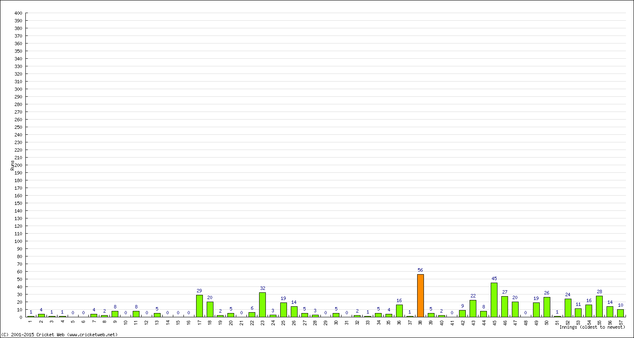This screenshot has width=634, height=338.
Task: Select the green bar at innings 45
Action: point(494,300)
